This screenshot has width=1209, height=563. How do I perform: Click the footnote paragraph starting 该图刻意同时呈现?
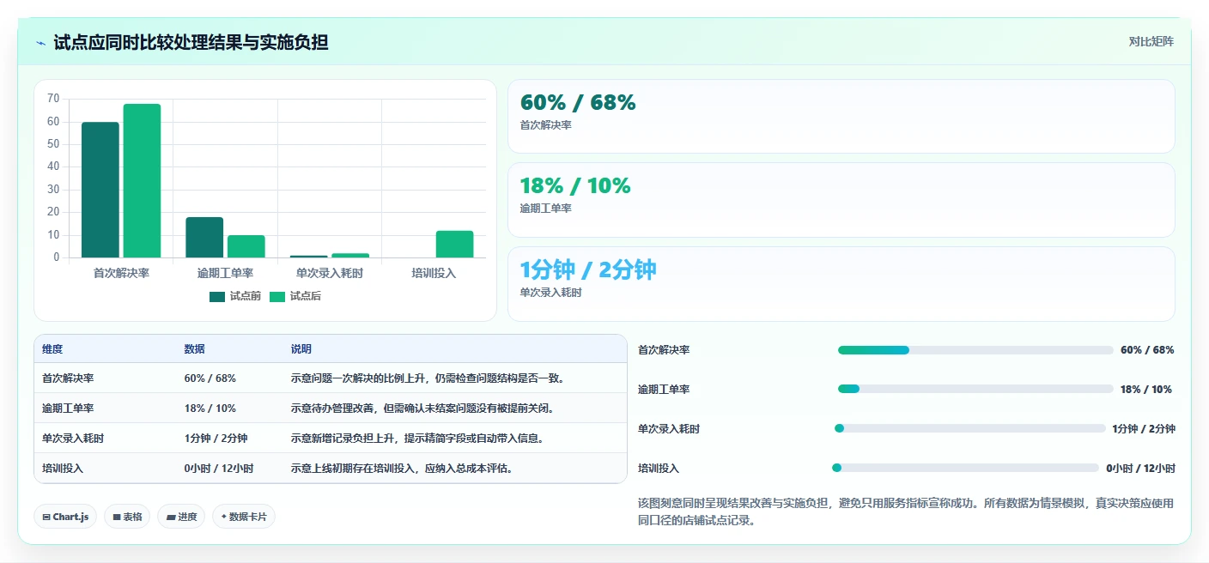click(906, 512)
